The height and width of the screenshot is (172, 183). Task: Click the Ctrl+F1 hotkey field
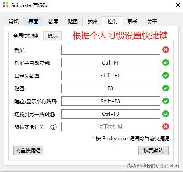[110, 62]
